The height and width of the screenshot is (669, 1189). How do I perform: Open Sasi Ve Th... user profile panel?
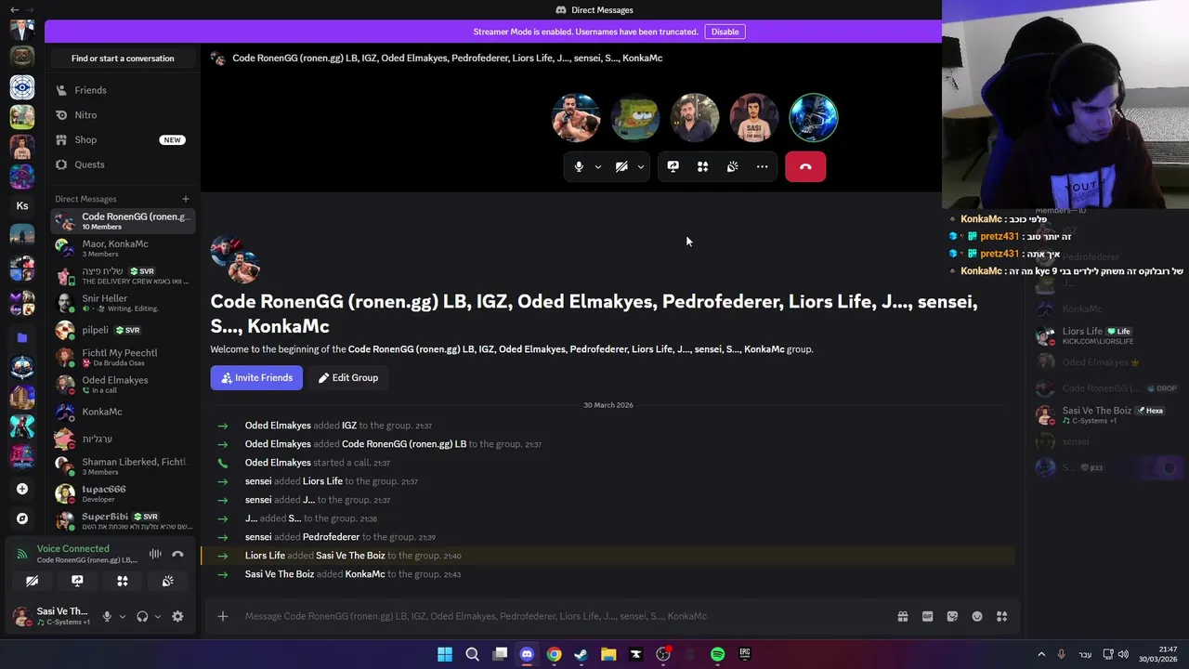52,616
